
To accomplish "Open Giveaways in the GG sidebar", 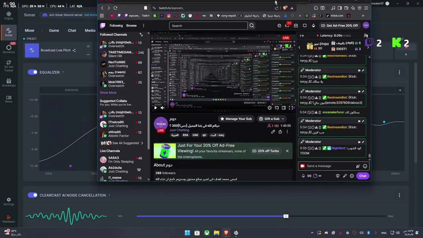I will click(x=9, y=83).
